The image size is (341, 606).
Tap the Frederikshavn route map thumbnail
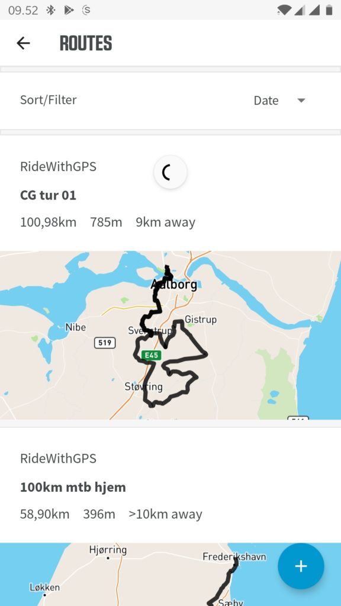(x=170, y=574)
